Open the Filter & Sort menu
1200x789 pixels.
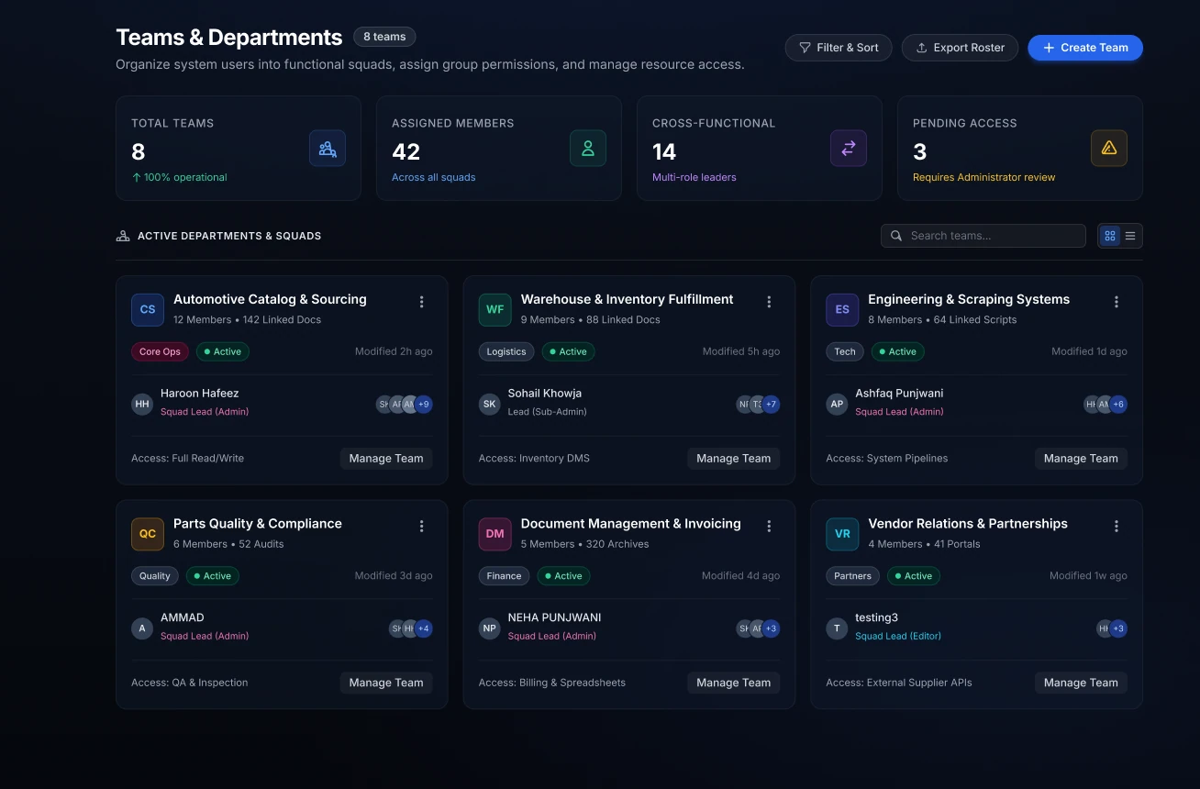coord(839,48)
